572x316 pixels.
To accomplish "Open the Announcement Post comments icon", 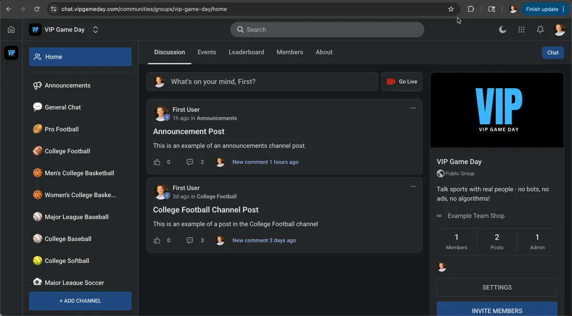I will 190,162.
